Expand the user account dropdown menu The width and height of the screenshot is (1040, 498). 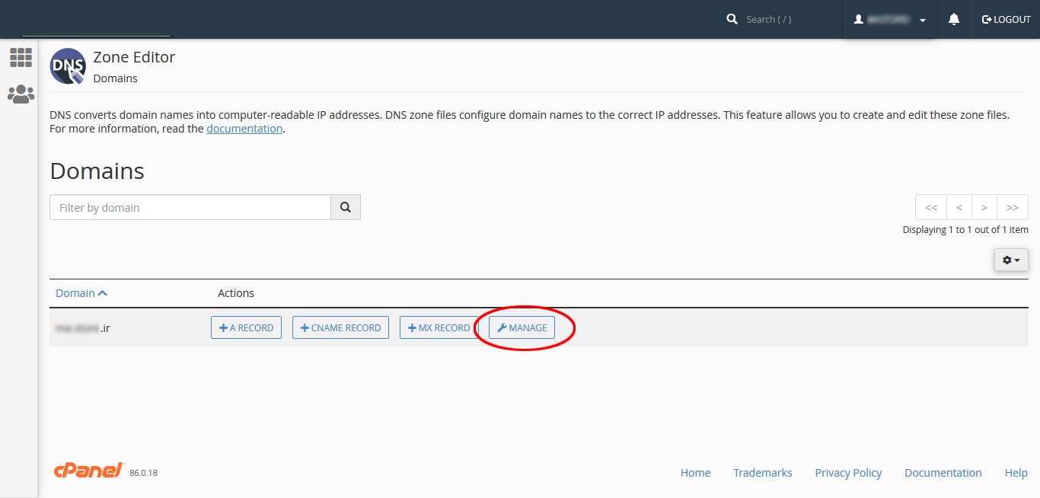point(889,19)
